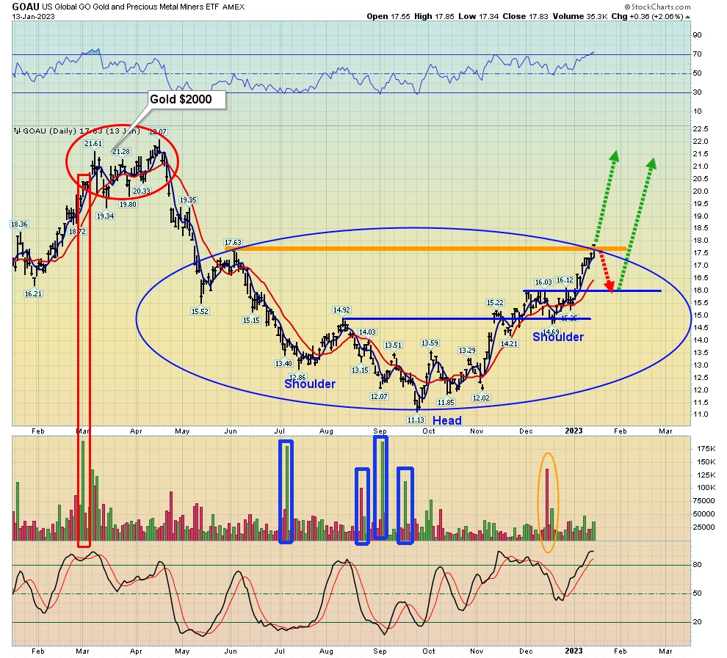The image size is (727, 658).
Task: Click the Open 17.55 value
Action: click(x=388, y=16)
